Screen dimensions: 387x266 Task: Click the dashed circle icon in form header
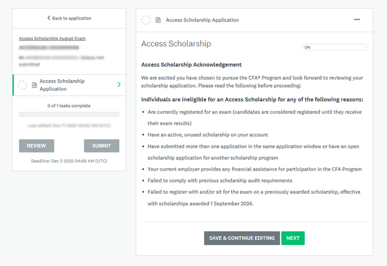tap(146, 20)
